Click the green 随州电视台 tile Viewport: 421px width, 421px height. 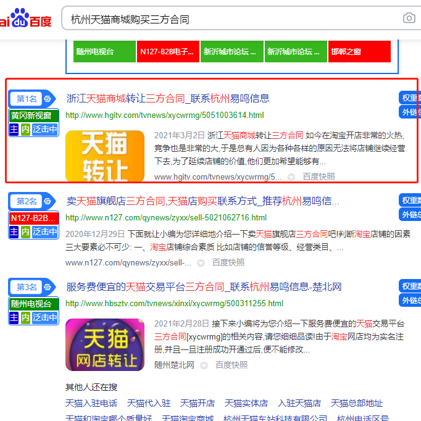104,52
